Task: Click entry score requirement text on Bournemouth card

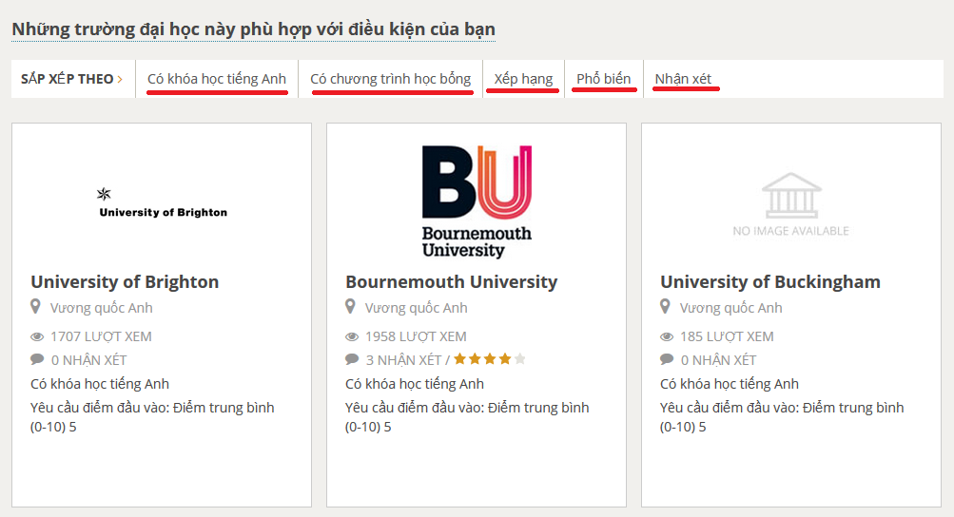Action: [x=467, y=416]
